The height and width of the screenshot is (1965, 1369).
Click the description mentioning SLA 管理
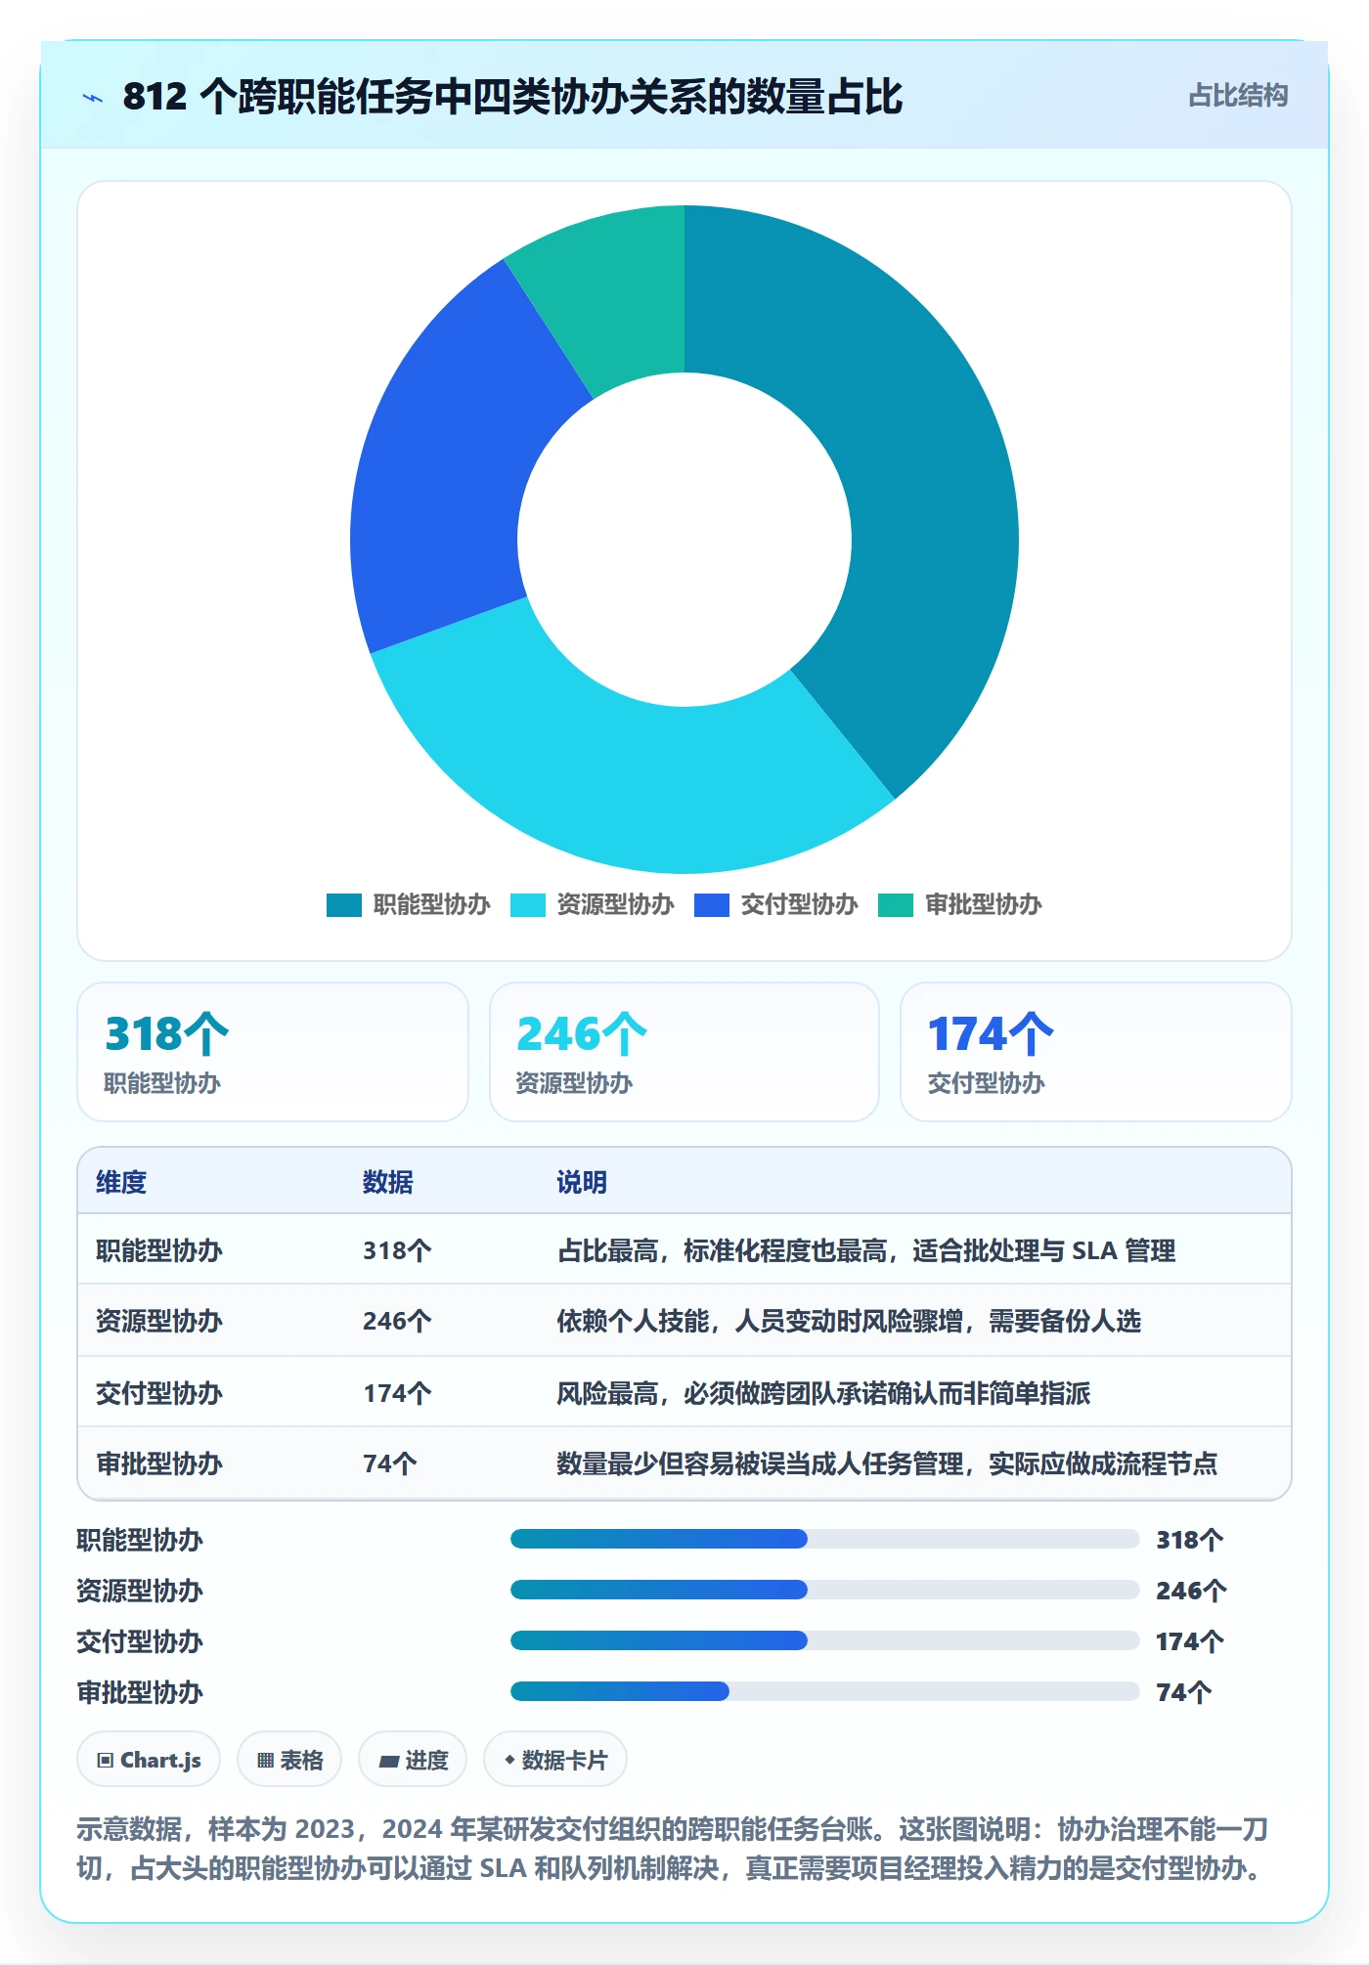click(866, 1250)
